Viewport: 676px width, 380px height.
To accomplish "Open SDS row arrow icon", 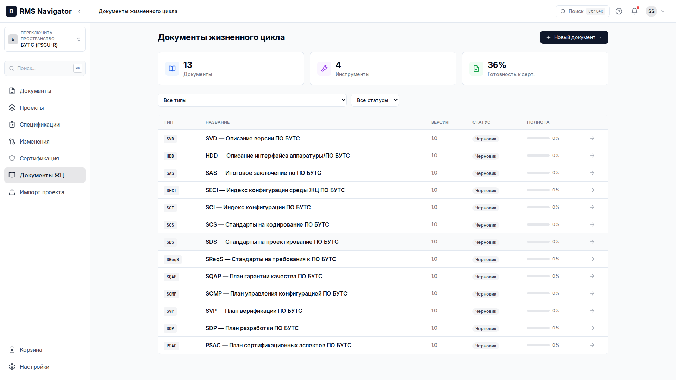I will click(592, 242).
